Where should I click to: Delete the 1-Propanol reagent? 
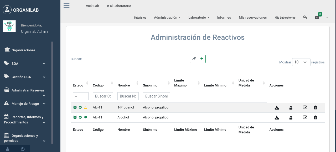[x=316, y=107]
